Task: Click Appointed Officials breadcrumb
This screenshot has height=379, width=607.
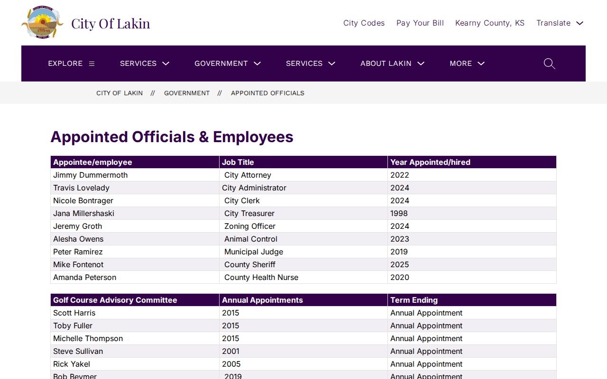Action: coord(267,93)
